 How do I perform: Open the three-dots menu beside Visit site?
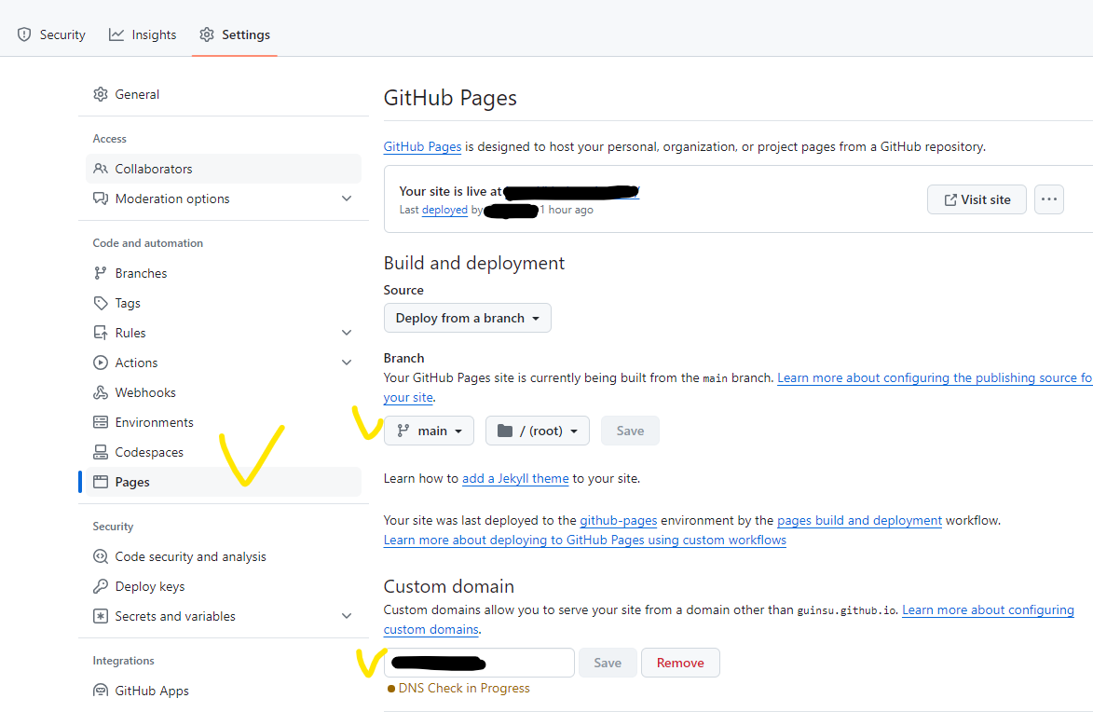click(x=1048, y=199)
